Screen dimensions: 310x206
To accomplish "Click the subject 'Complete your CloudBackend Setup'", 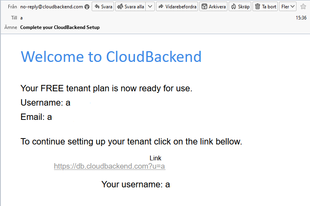I will (x=60, y=27).
